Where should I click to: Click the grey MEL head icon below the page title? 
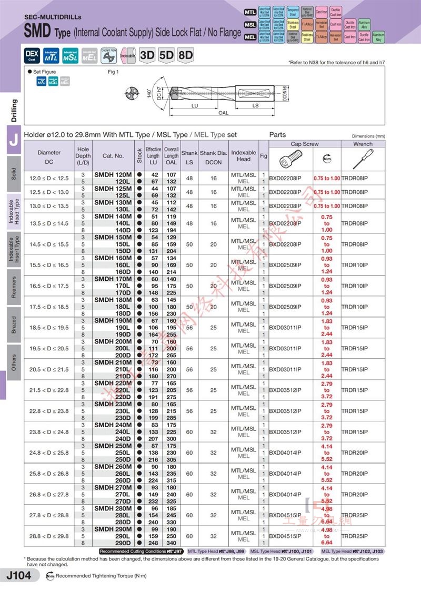(x=89, y=55)
